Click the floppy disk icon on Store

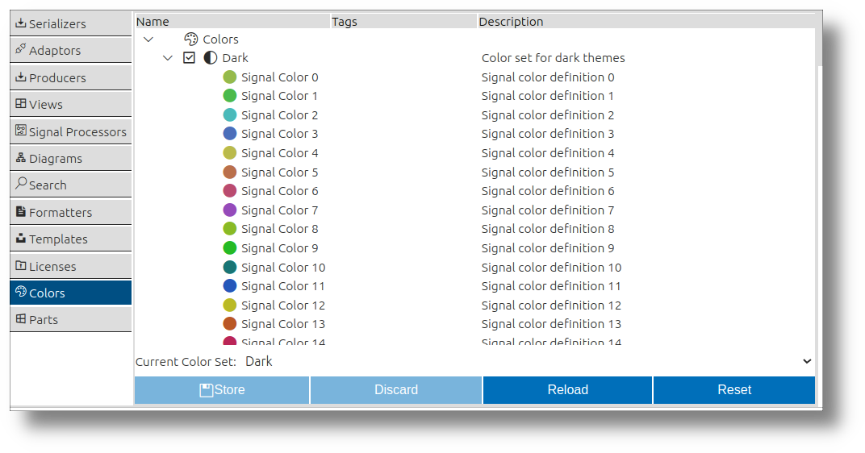(207, 390)
